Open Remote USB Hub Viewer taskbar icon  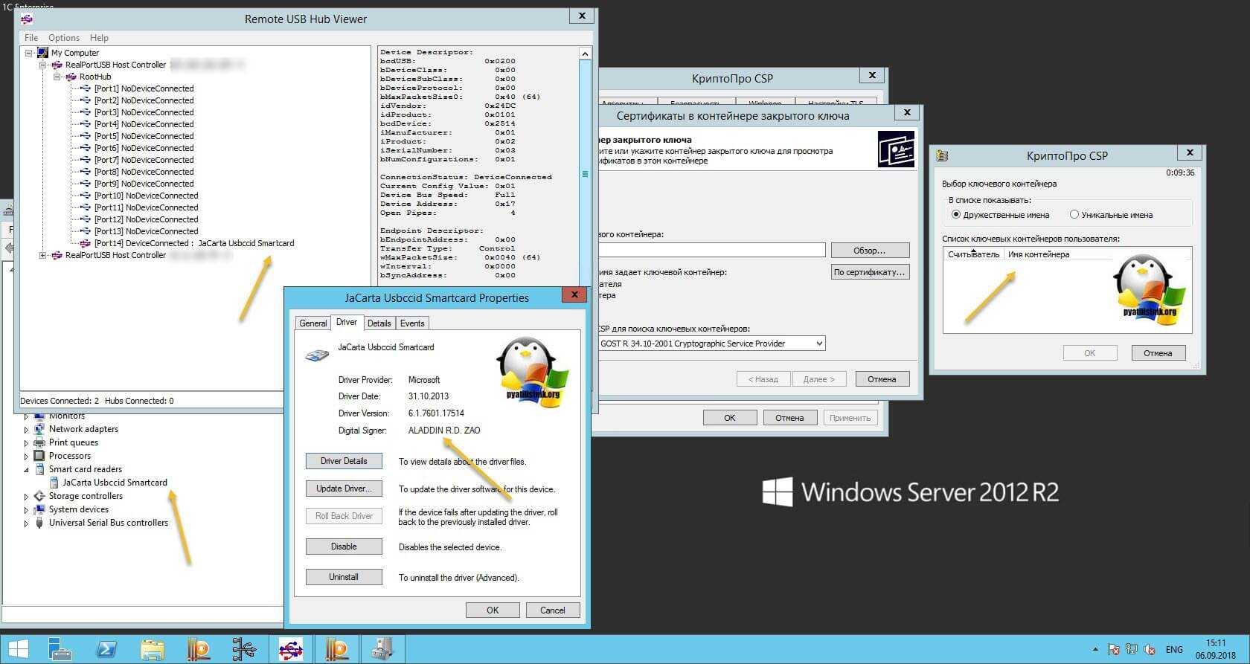(290, 649)
